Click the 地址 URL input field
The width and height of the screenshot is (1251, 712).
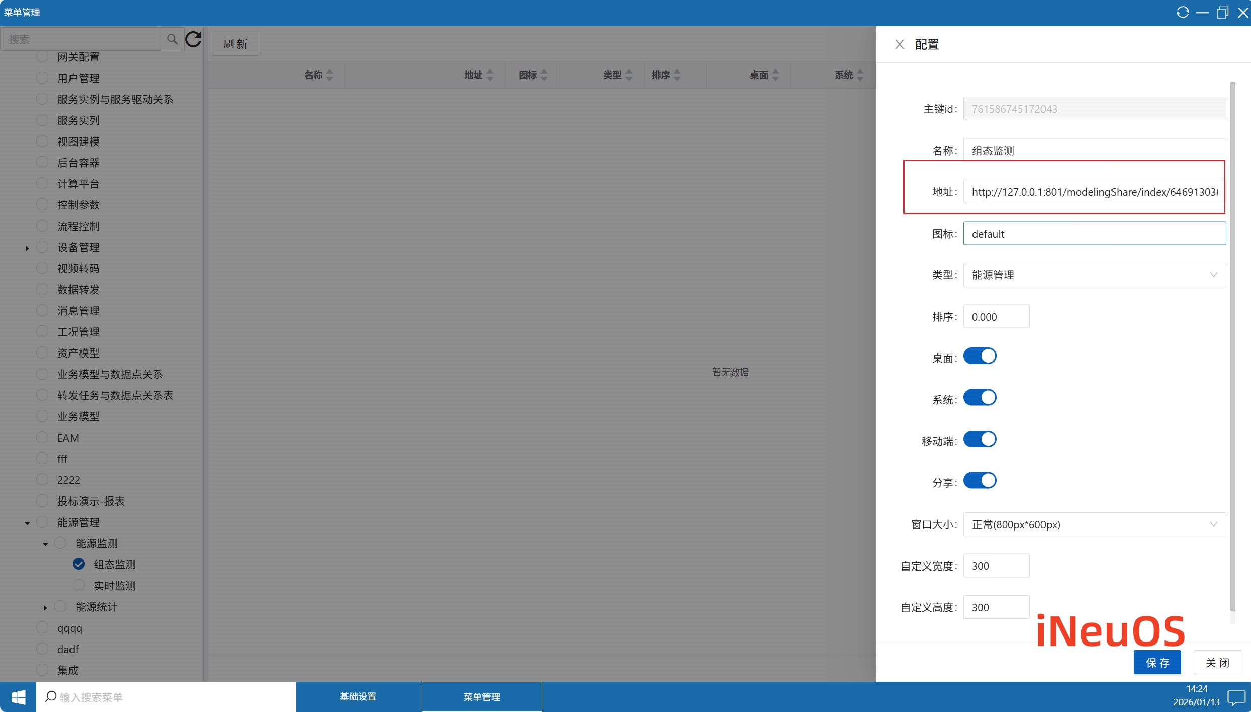point(1094,192)
